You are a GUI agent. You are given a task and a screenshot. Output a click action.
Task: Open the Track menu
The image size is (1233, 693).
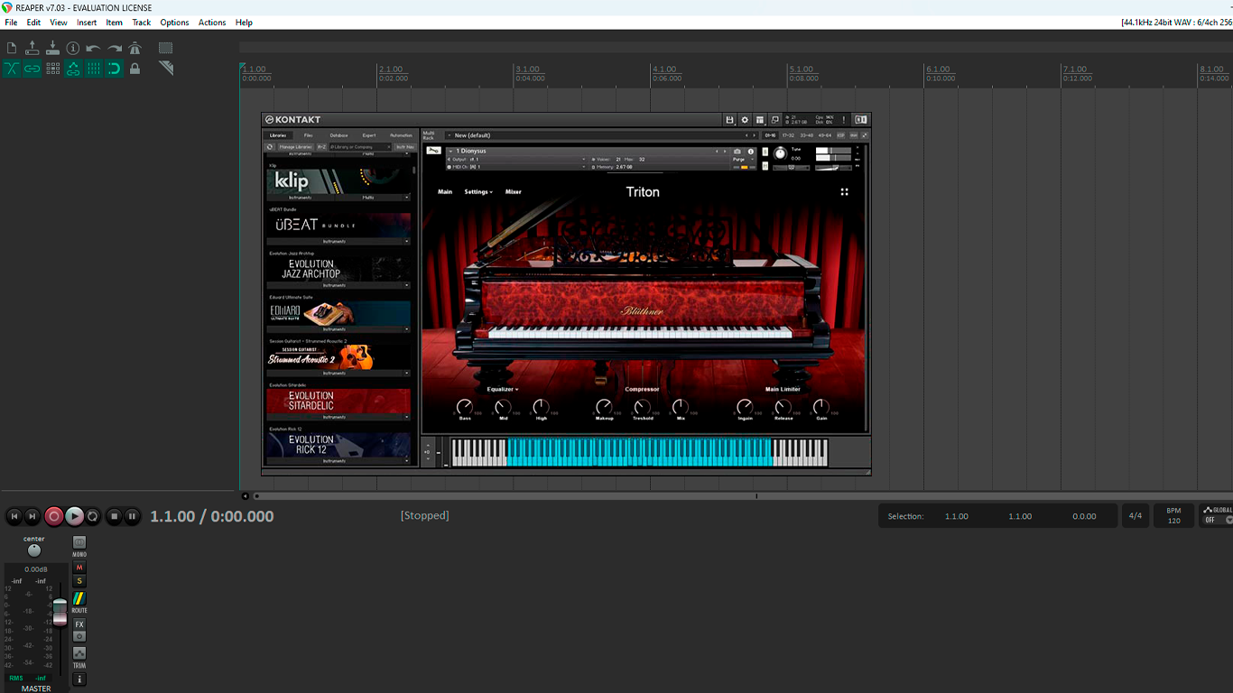(142, 23)
